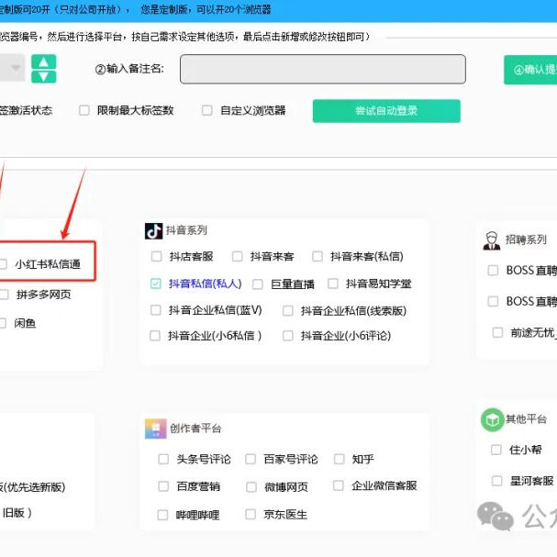
Task: Click the 哔哩哔哩 label text
Action: click(x=197, y=515)
